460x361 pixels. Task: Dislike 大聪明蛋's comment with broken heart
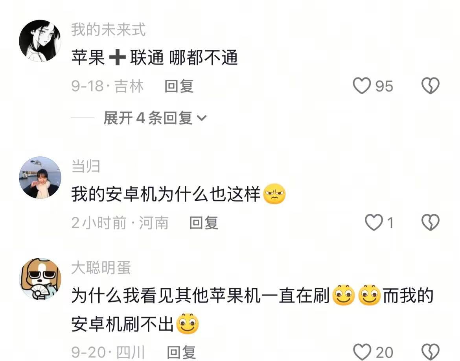point(431,352)
